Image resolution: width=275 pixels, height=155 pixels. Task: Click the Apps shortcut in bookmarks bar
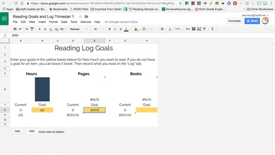(8, 9)
